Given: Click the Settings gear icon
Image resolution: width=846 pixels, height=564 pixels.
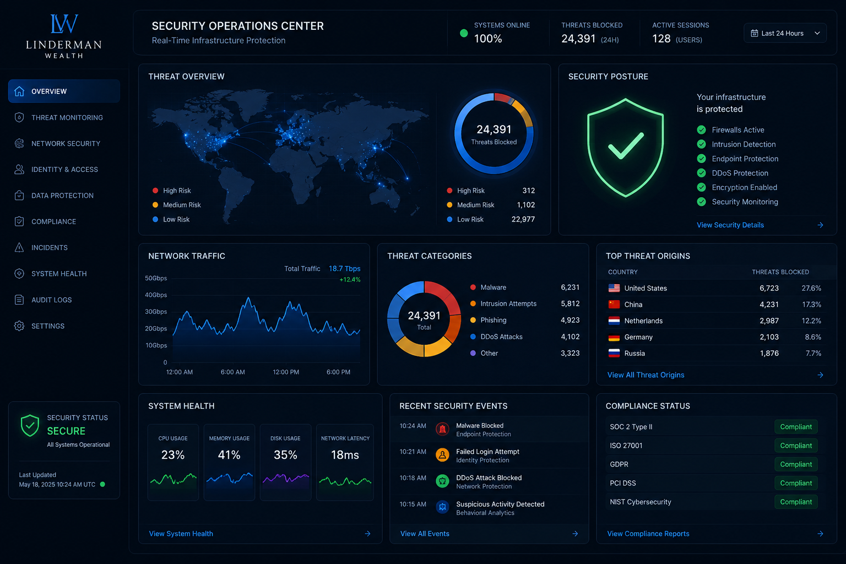Looking at the screenshot, I should coord(19,326).
